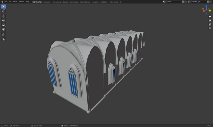Viewport: 213px width, 127px height.
Task: Click the RenderLayer name field
Action: pyautogui.click(x=199, y=2)
